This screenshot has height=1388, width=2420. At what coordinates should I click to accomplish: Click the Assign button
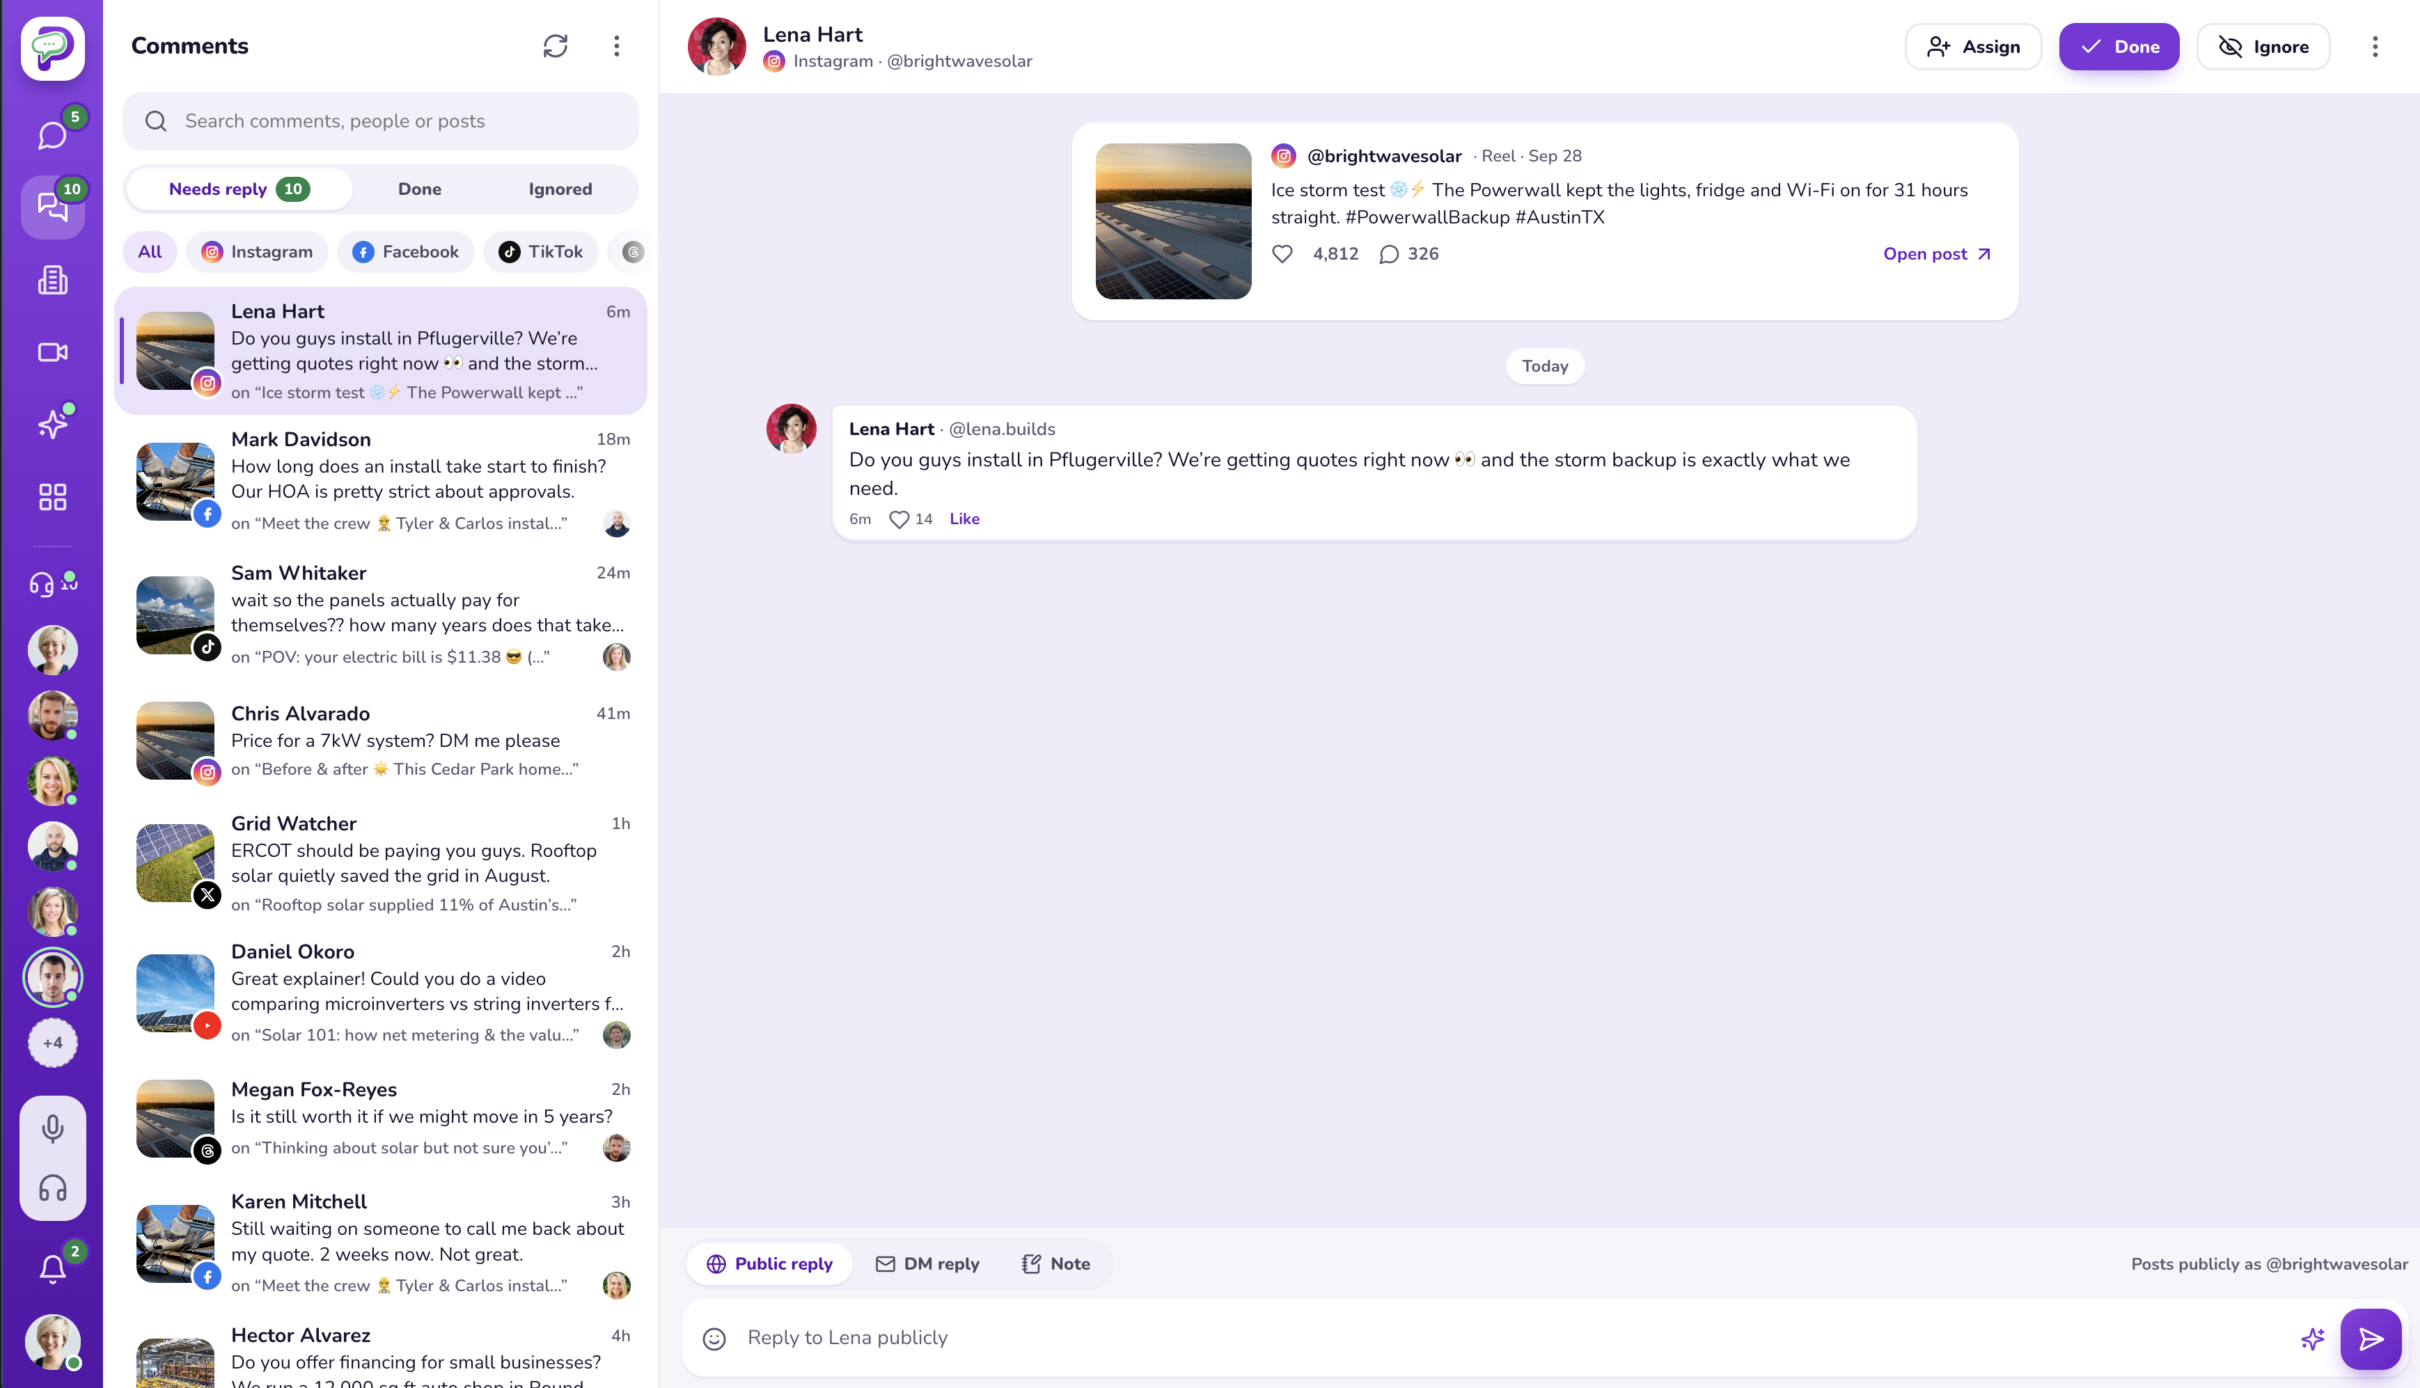[1973, 47]
